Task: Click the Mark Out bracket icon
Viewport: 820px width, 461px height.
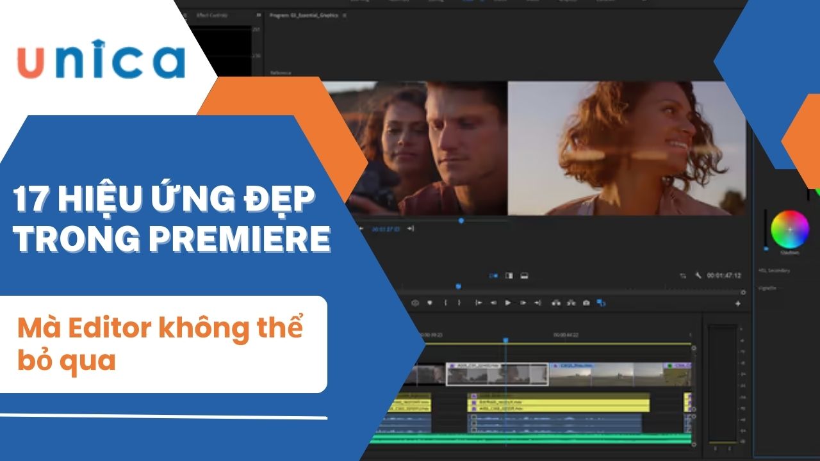Action: 459,303
